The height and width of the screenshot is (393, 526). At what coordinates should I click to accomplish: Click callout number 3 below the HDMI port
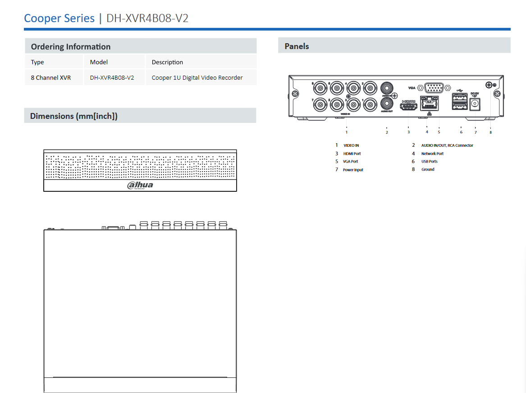[409, 132]
